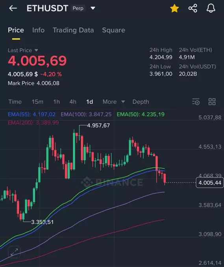
Task: Show the Depth chart
Action: point(141,102)
